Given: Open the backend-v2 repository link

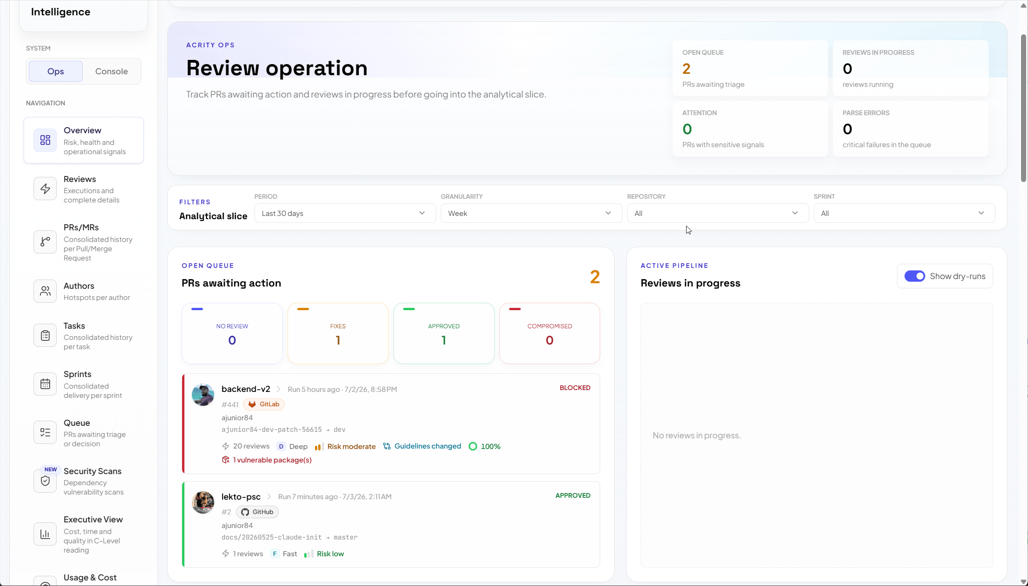Looking at the screenshot, I should 246,389.
